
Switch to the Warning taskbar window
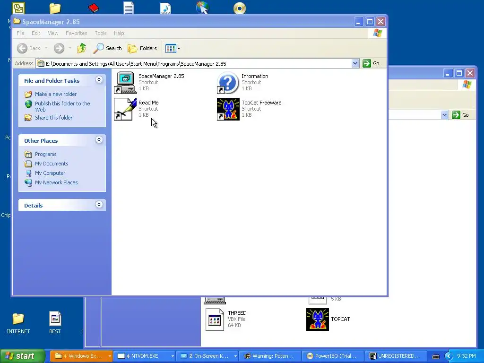270,356
